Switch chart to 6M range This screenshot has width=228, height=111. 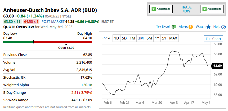coord(149,38)
